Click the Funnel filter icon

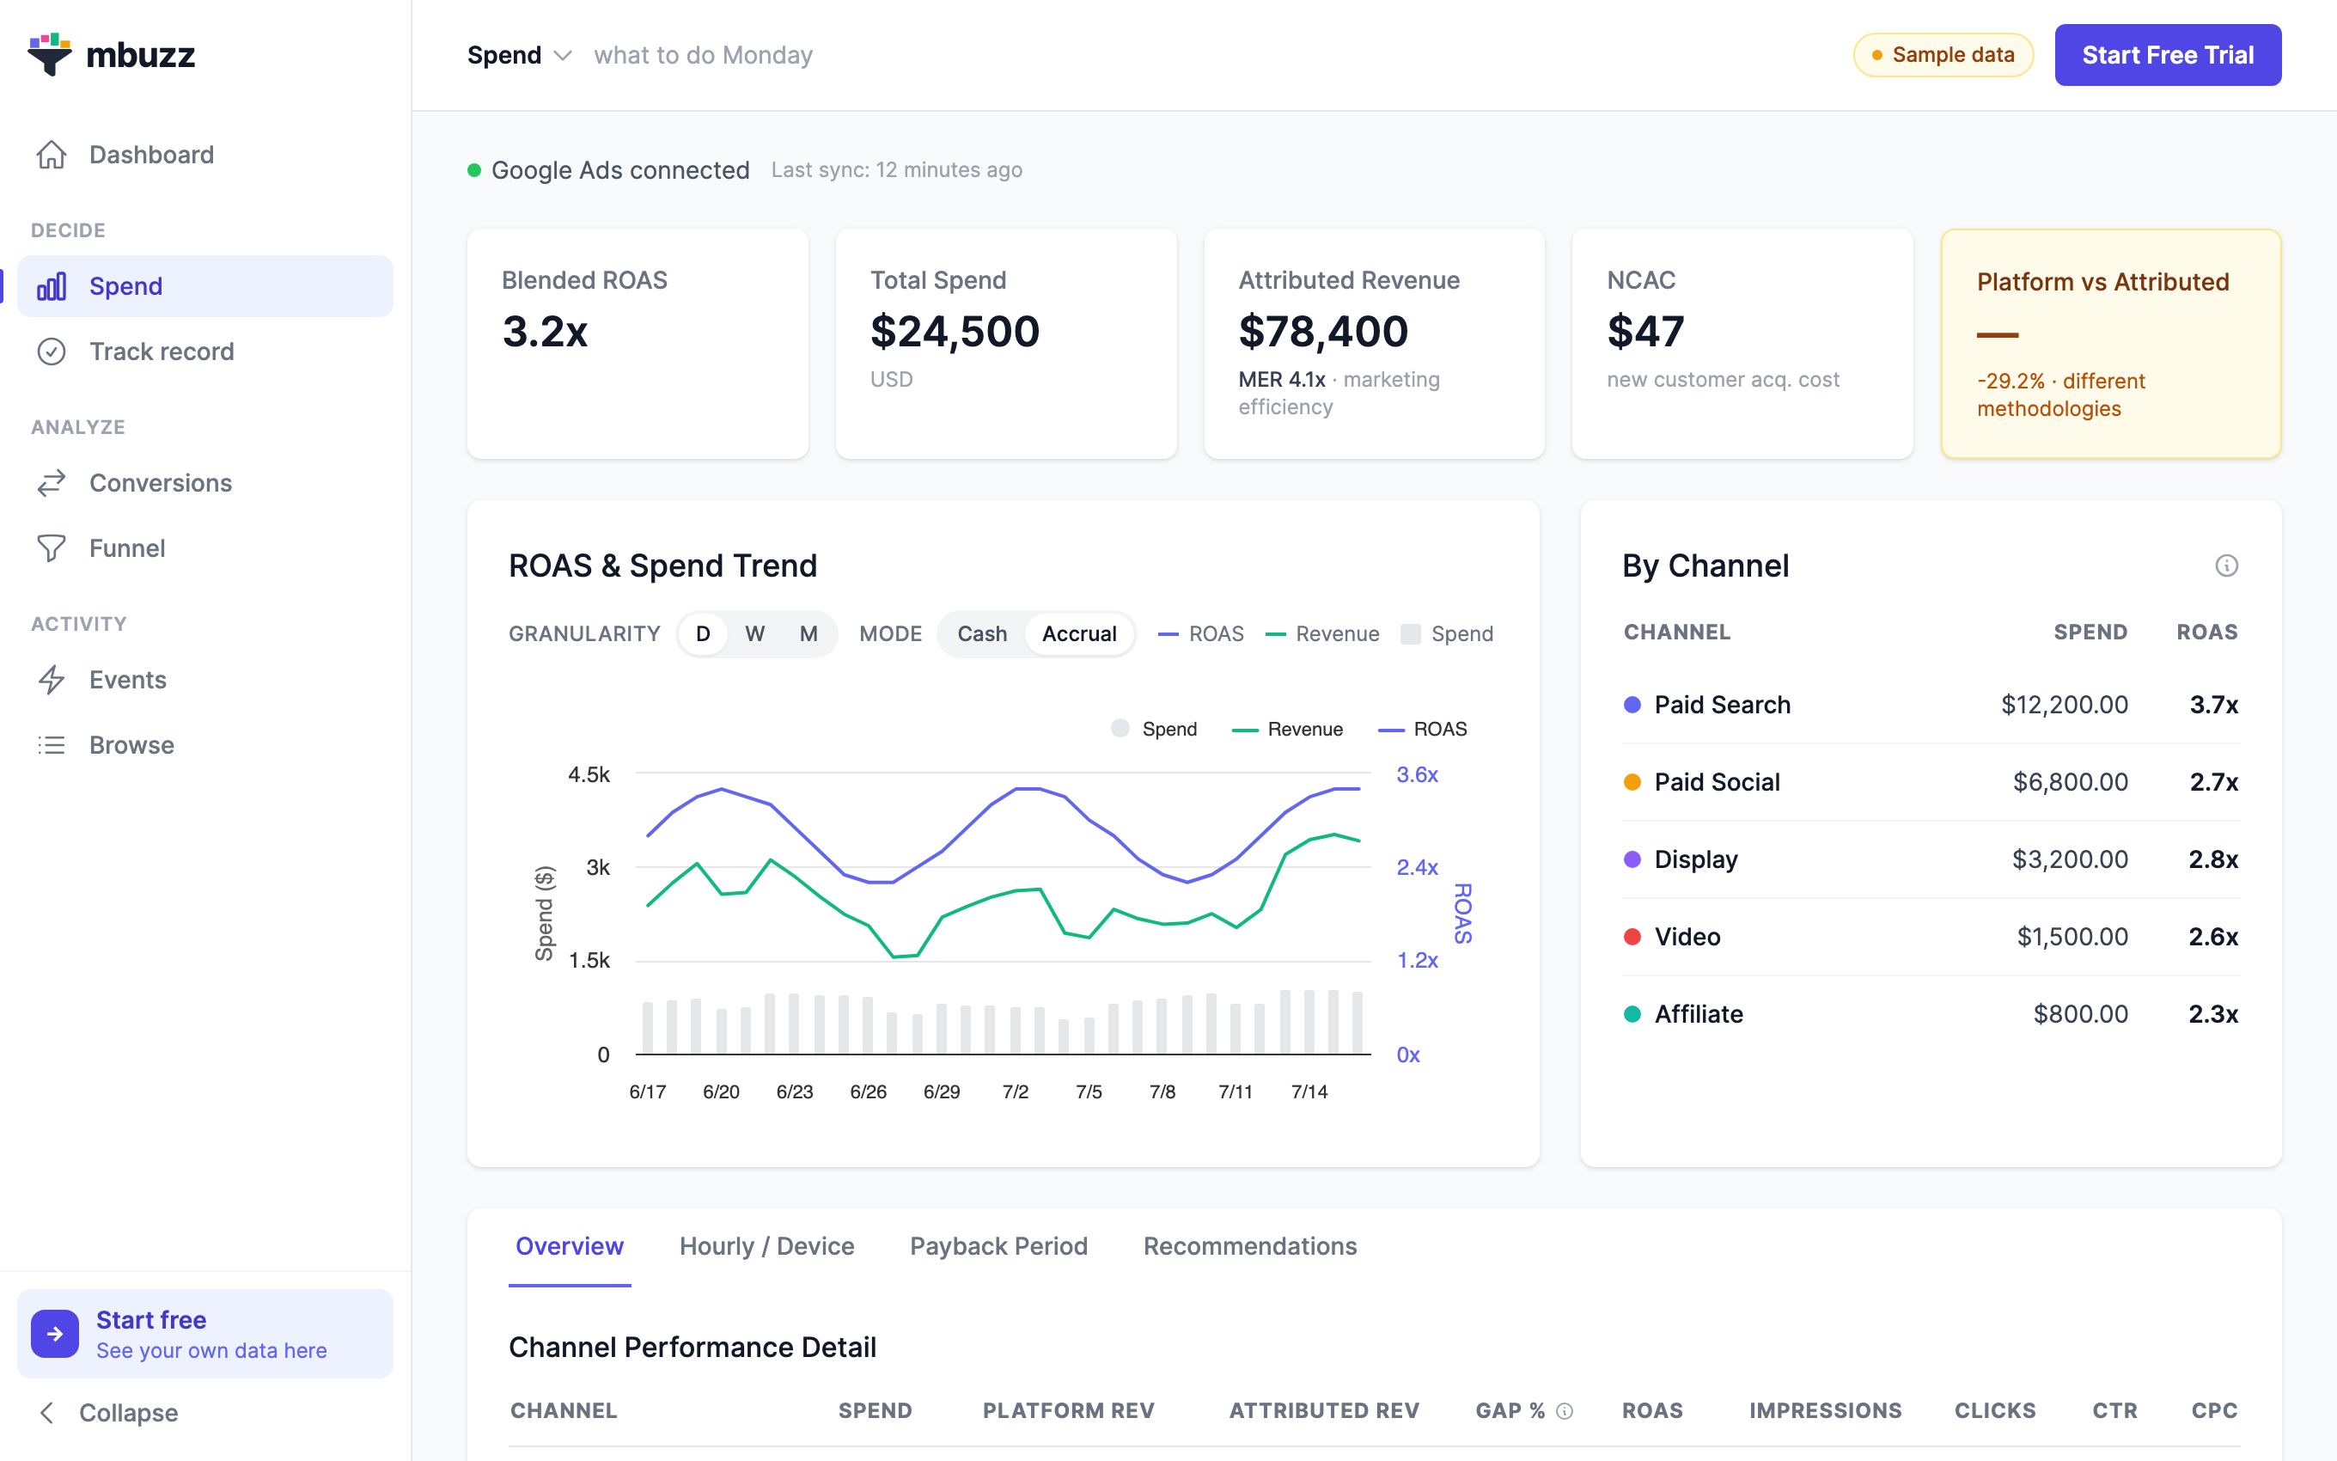(x=52, y=549)
